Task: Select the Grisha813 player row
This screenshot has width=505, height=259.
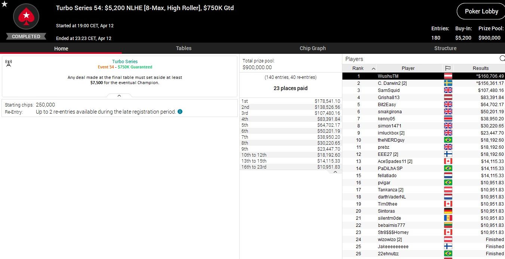Action: coord(389,97)
